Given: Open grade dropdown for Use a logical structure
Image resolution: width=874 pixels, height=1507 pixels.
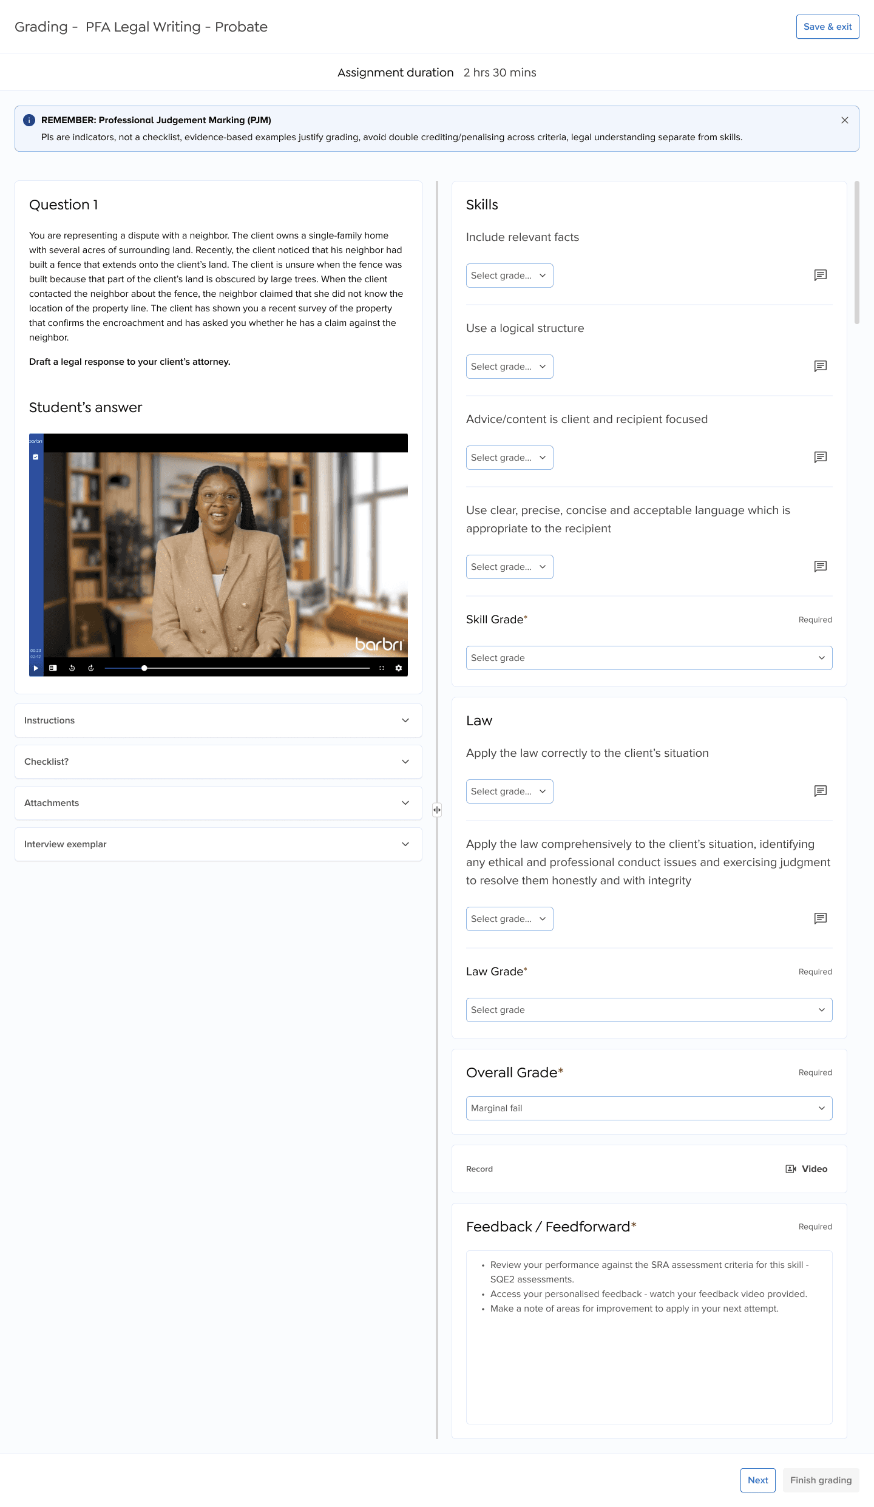Looking at the screenshot, I should point(510,367).
